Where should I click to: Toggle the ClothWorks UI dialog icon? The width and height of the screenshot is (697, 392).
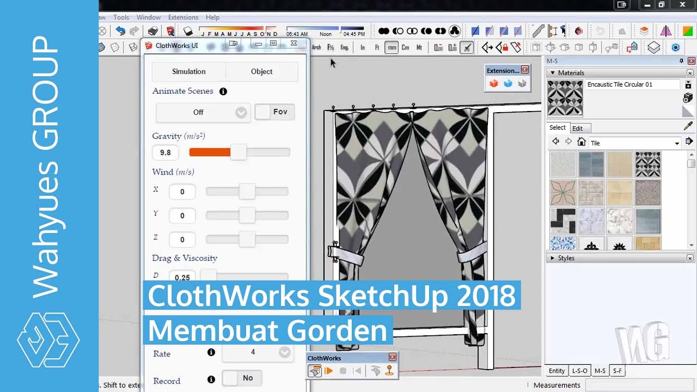coord(314,371)
